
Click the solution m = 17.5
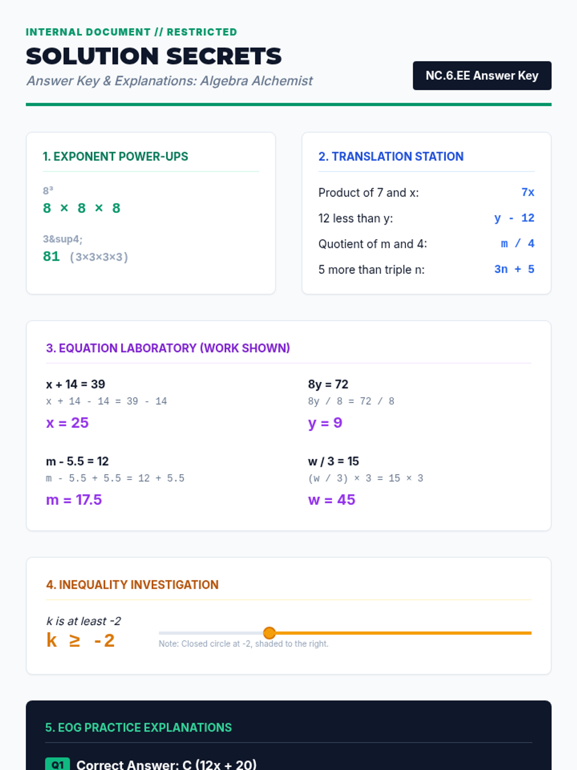tap(74, 500)
